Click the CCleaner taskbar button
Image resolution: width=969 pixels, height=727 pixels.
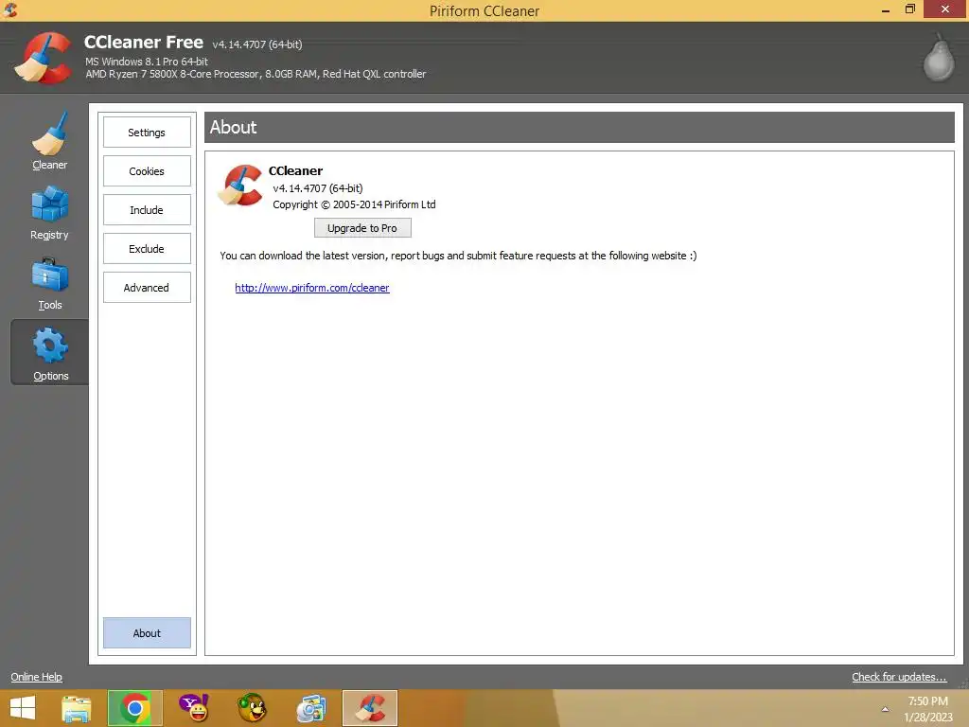[x=370, y=708]
